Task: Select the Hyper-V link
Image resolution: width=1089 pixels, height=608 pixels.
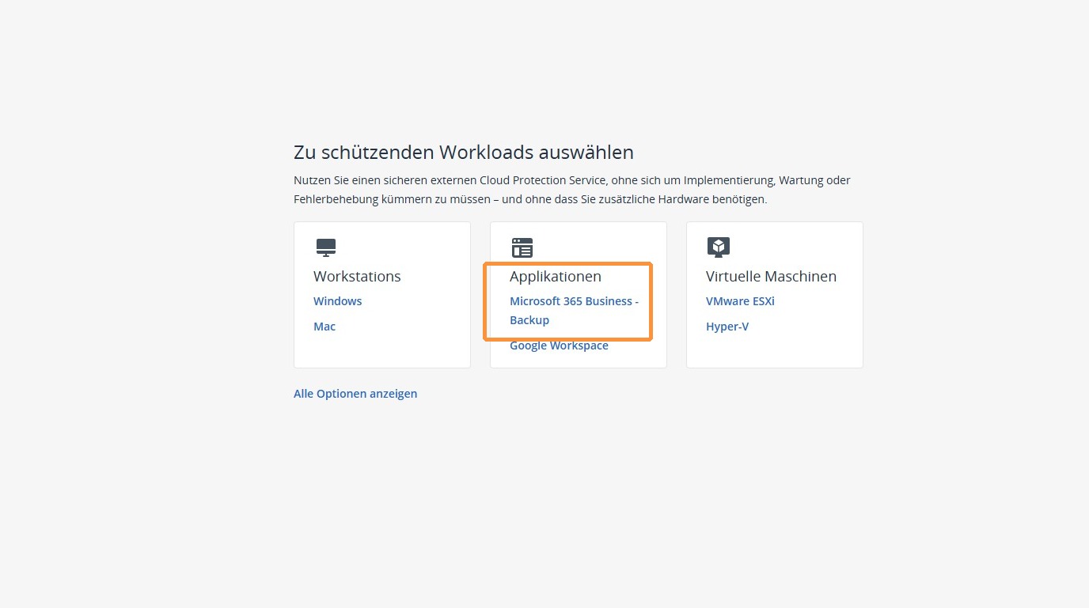Action: (727, 327)
